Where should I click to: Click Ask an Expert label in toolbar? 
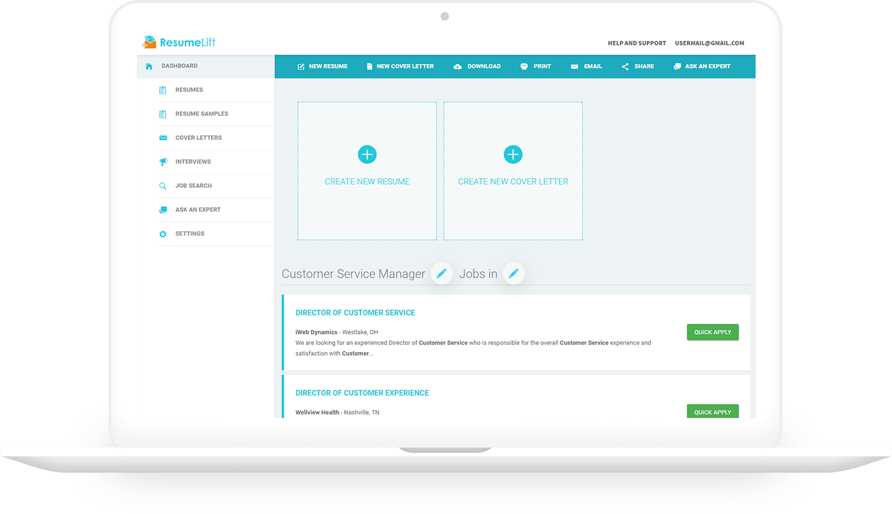708,67
